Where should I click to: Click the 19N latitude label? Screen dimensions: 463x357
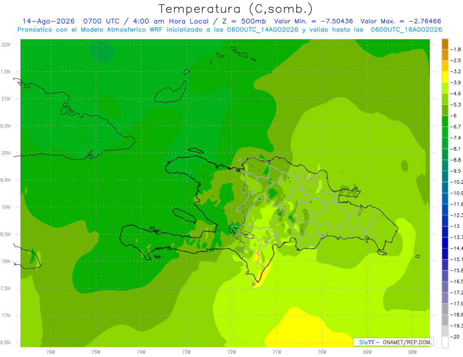pos(6,207)
